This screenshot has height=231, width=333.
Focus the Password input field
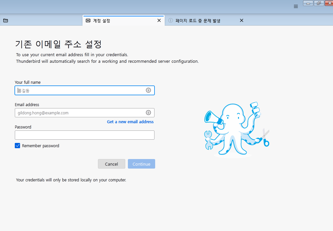pos(84,135)
